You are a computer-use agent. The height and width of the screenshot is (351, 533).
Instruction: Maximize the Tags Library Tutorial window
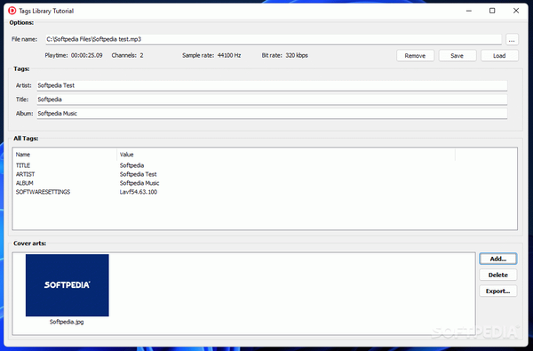[492, 11]
